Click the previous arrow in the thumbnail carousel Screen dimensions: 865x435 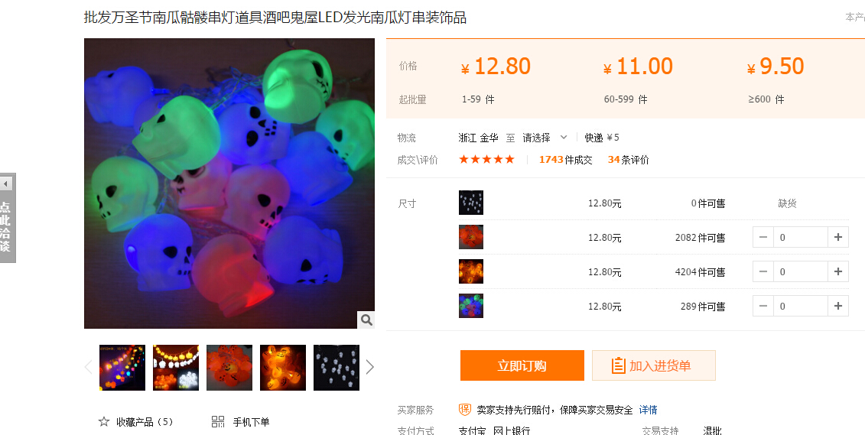tap(88, 367)
